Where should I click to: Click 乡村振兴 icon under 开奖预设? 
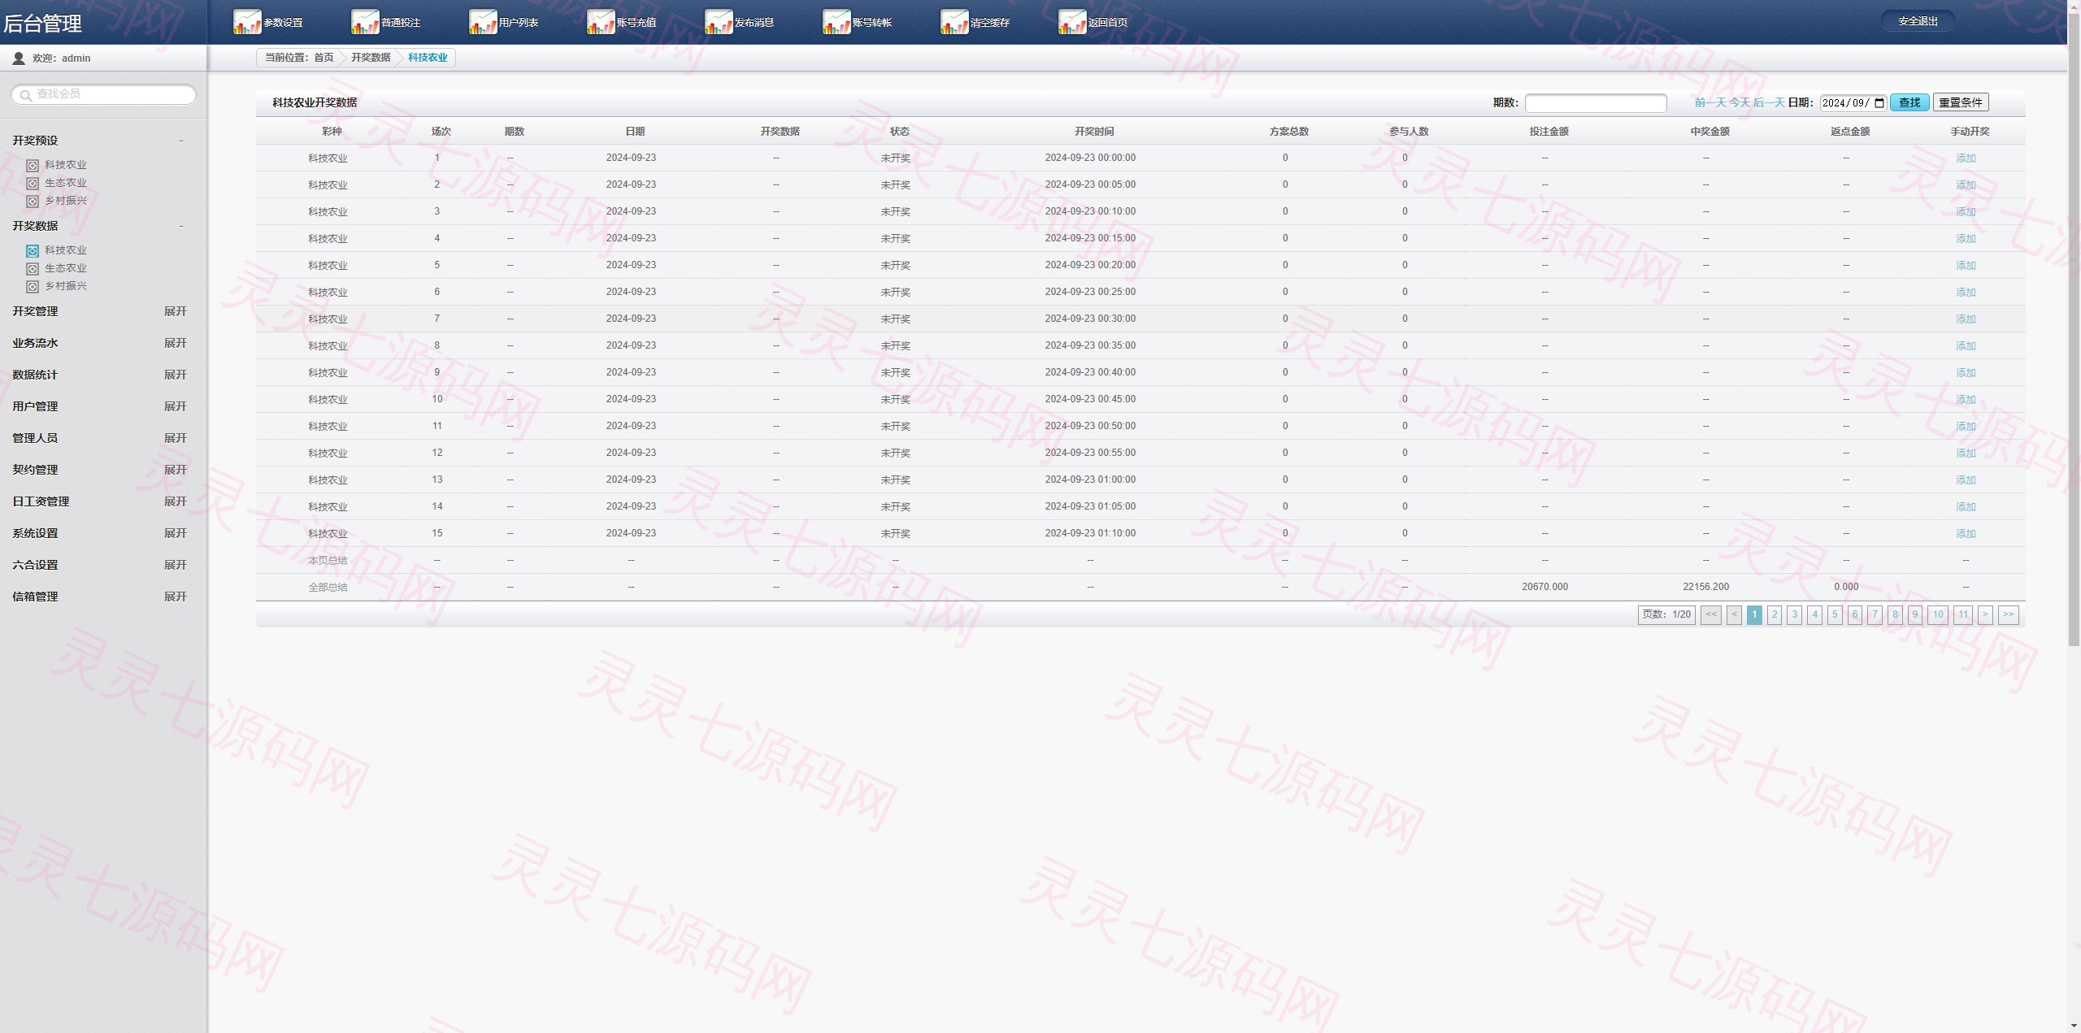[x=33, y=202]
